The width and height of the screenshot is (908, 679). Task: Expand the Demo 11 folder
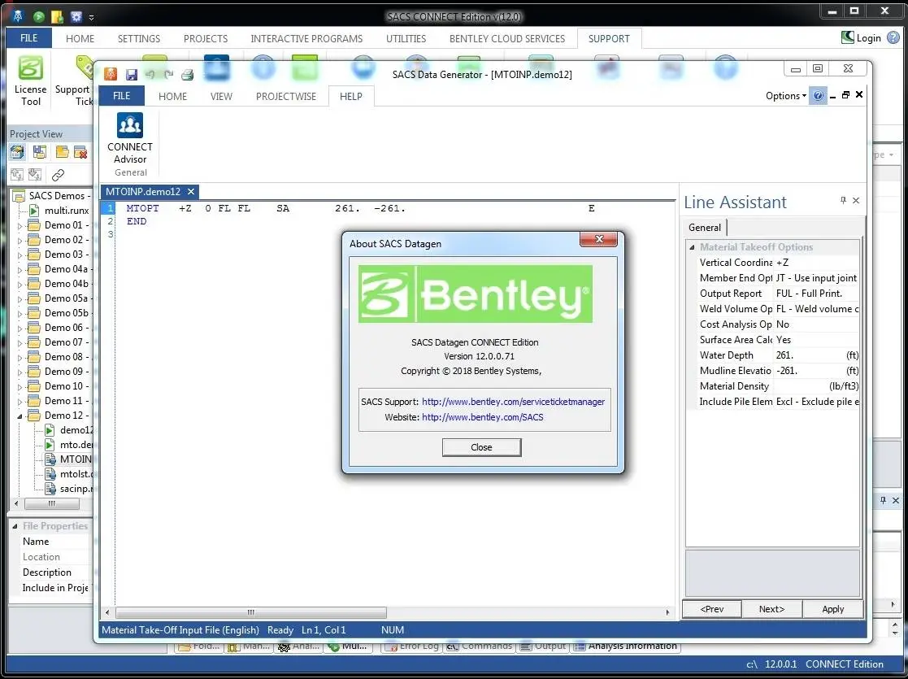pyautogui.click(x=20, y=402)
